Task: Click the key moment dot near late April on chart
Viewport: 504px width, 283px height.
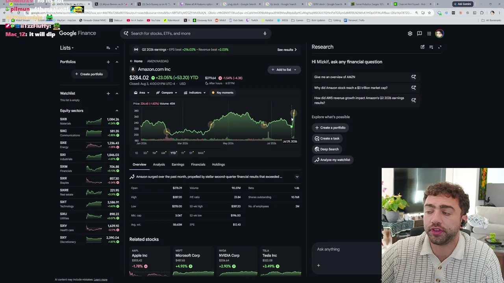Action: 211,125
